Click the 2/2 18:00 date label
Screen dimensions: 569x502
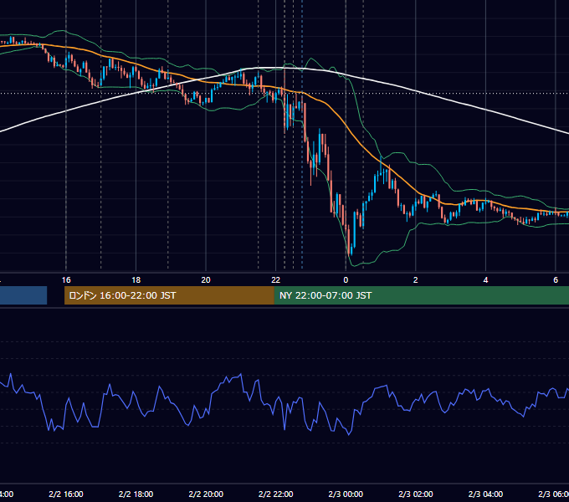pyautogui.click(x=136, y=494)
